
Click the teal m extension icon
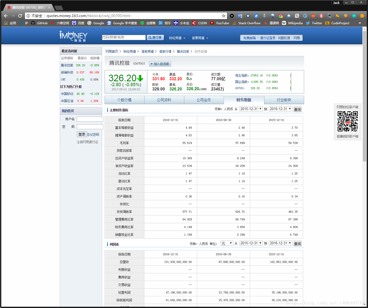tap(354, 16)
